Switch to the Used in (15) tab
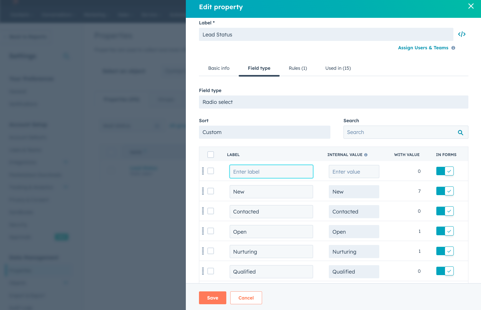Screen dimensions: 481x310 pos(338,68)
